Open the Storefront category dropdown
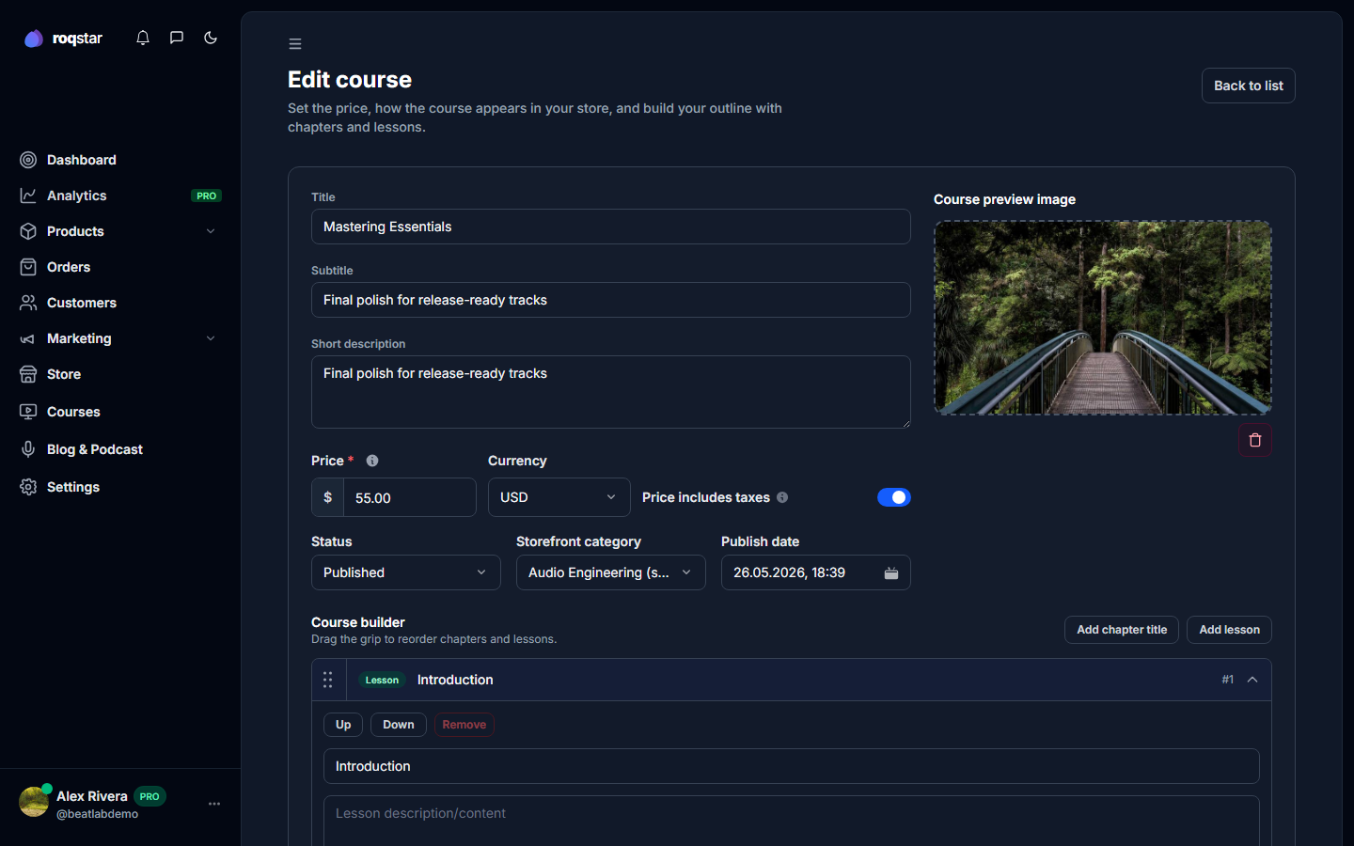The width and height of the screenshot is (1354, 846). tap(611, 572)
